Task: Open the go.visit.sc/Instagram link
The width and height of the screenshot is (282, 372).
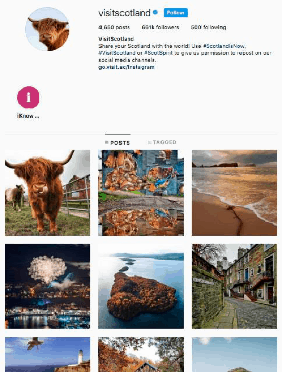Action: tap(126, 67)
